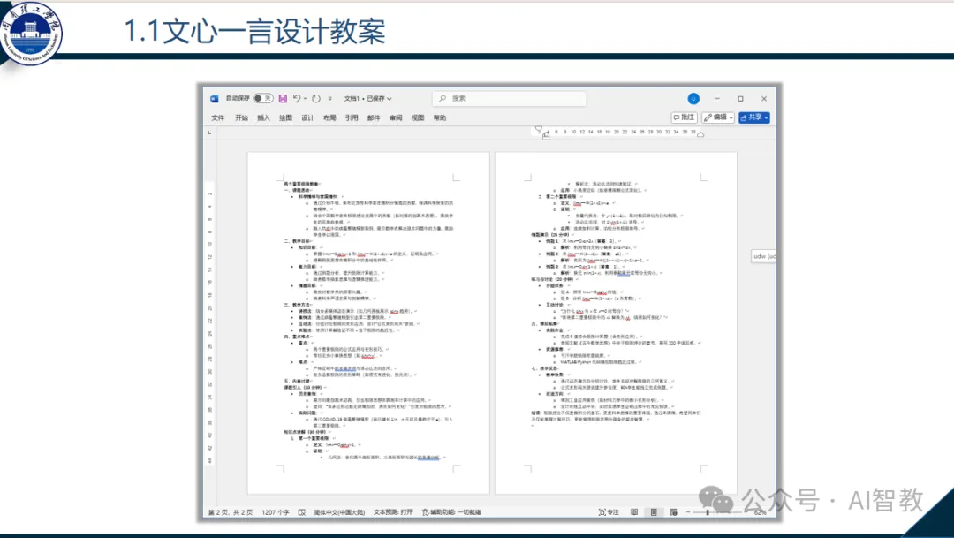Click the purple Save disk icon
Screen dimensions: 954x538
pos(283,99)
